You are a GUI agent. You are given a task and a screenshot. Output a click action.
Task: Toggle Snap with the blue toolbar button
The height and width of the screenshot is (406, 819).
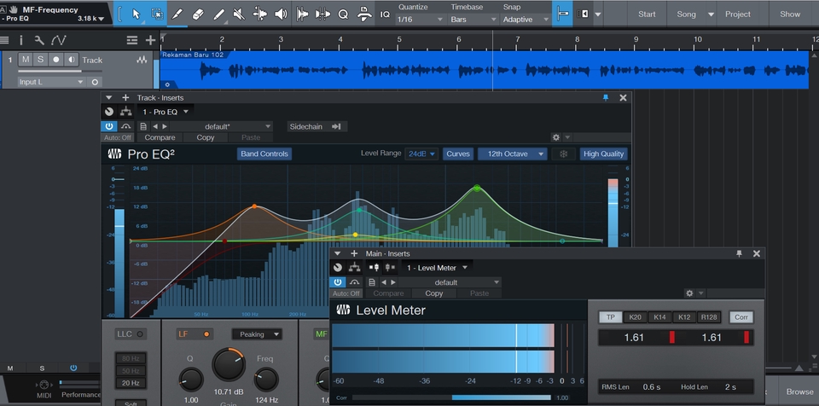[562, 14]
